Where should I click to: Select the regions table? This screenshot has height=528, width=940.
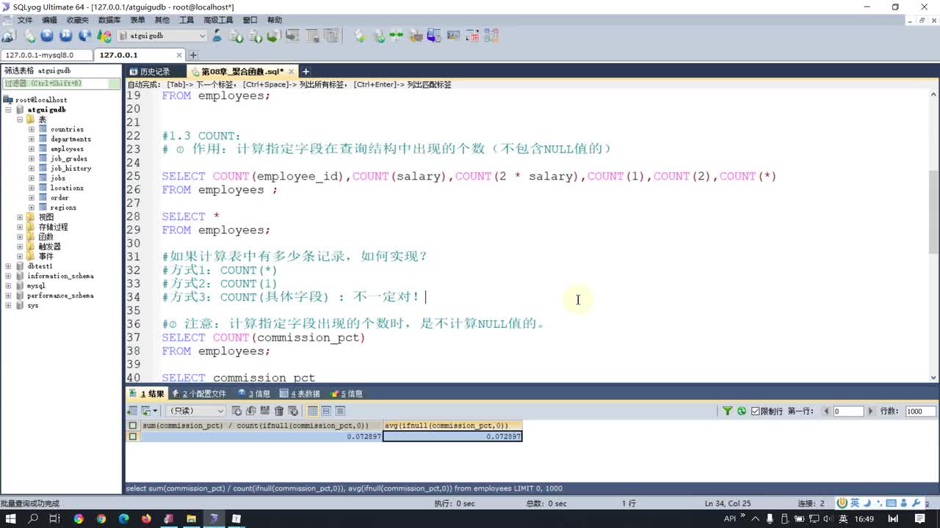pyautogui.click(x=63, y=208)
